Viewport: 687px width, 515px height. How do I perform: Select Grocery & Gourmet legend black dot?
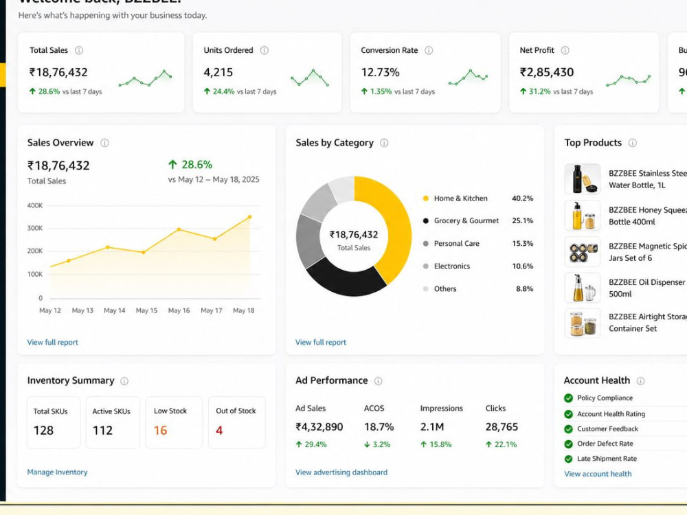click(x=425, y=220)
